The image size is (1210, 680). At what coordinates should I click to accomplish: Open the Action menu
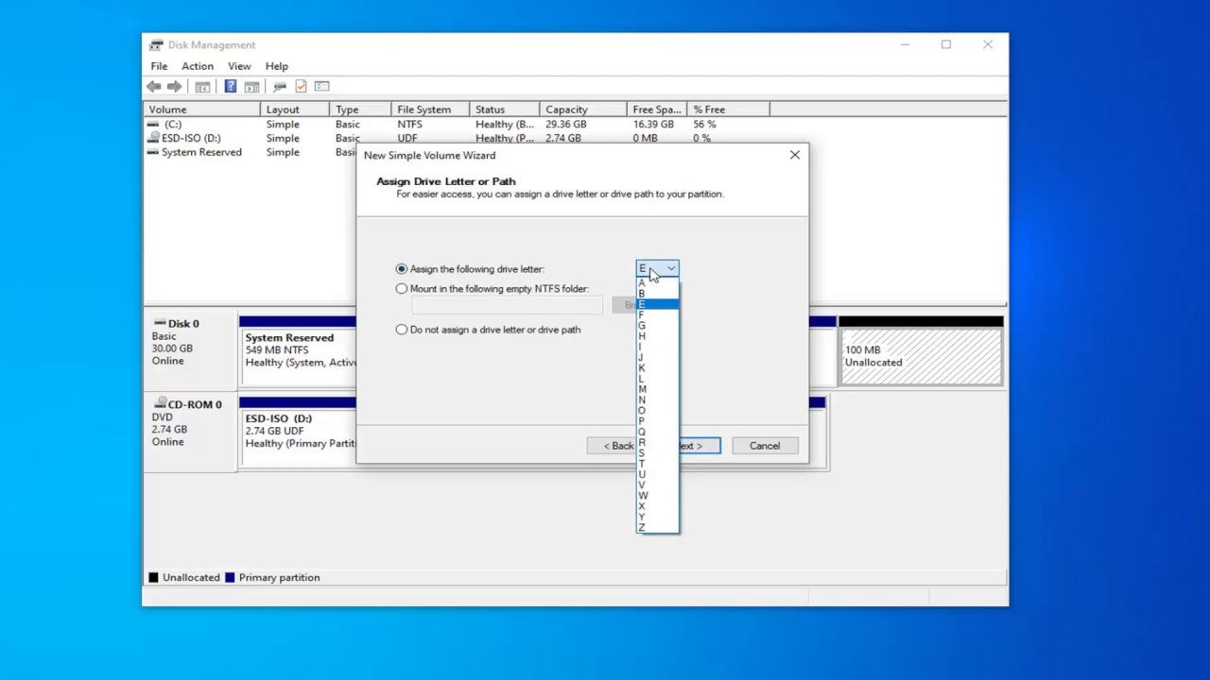(198, 66)
